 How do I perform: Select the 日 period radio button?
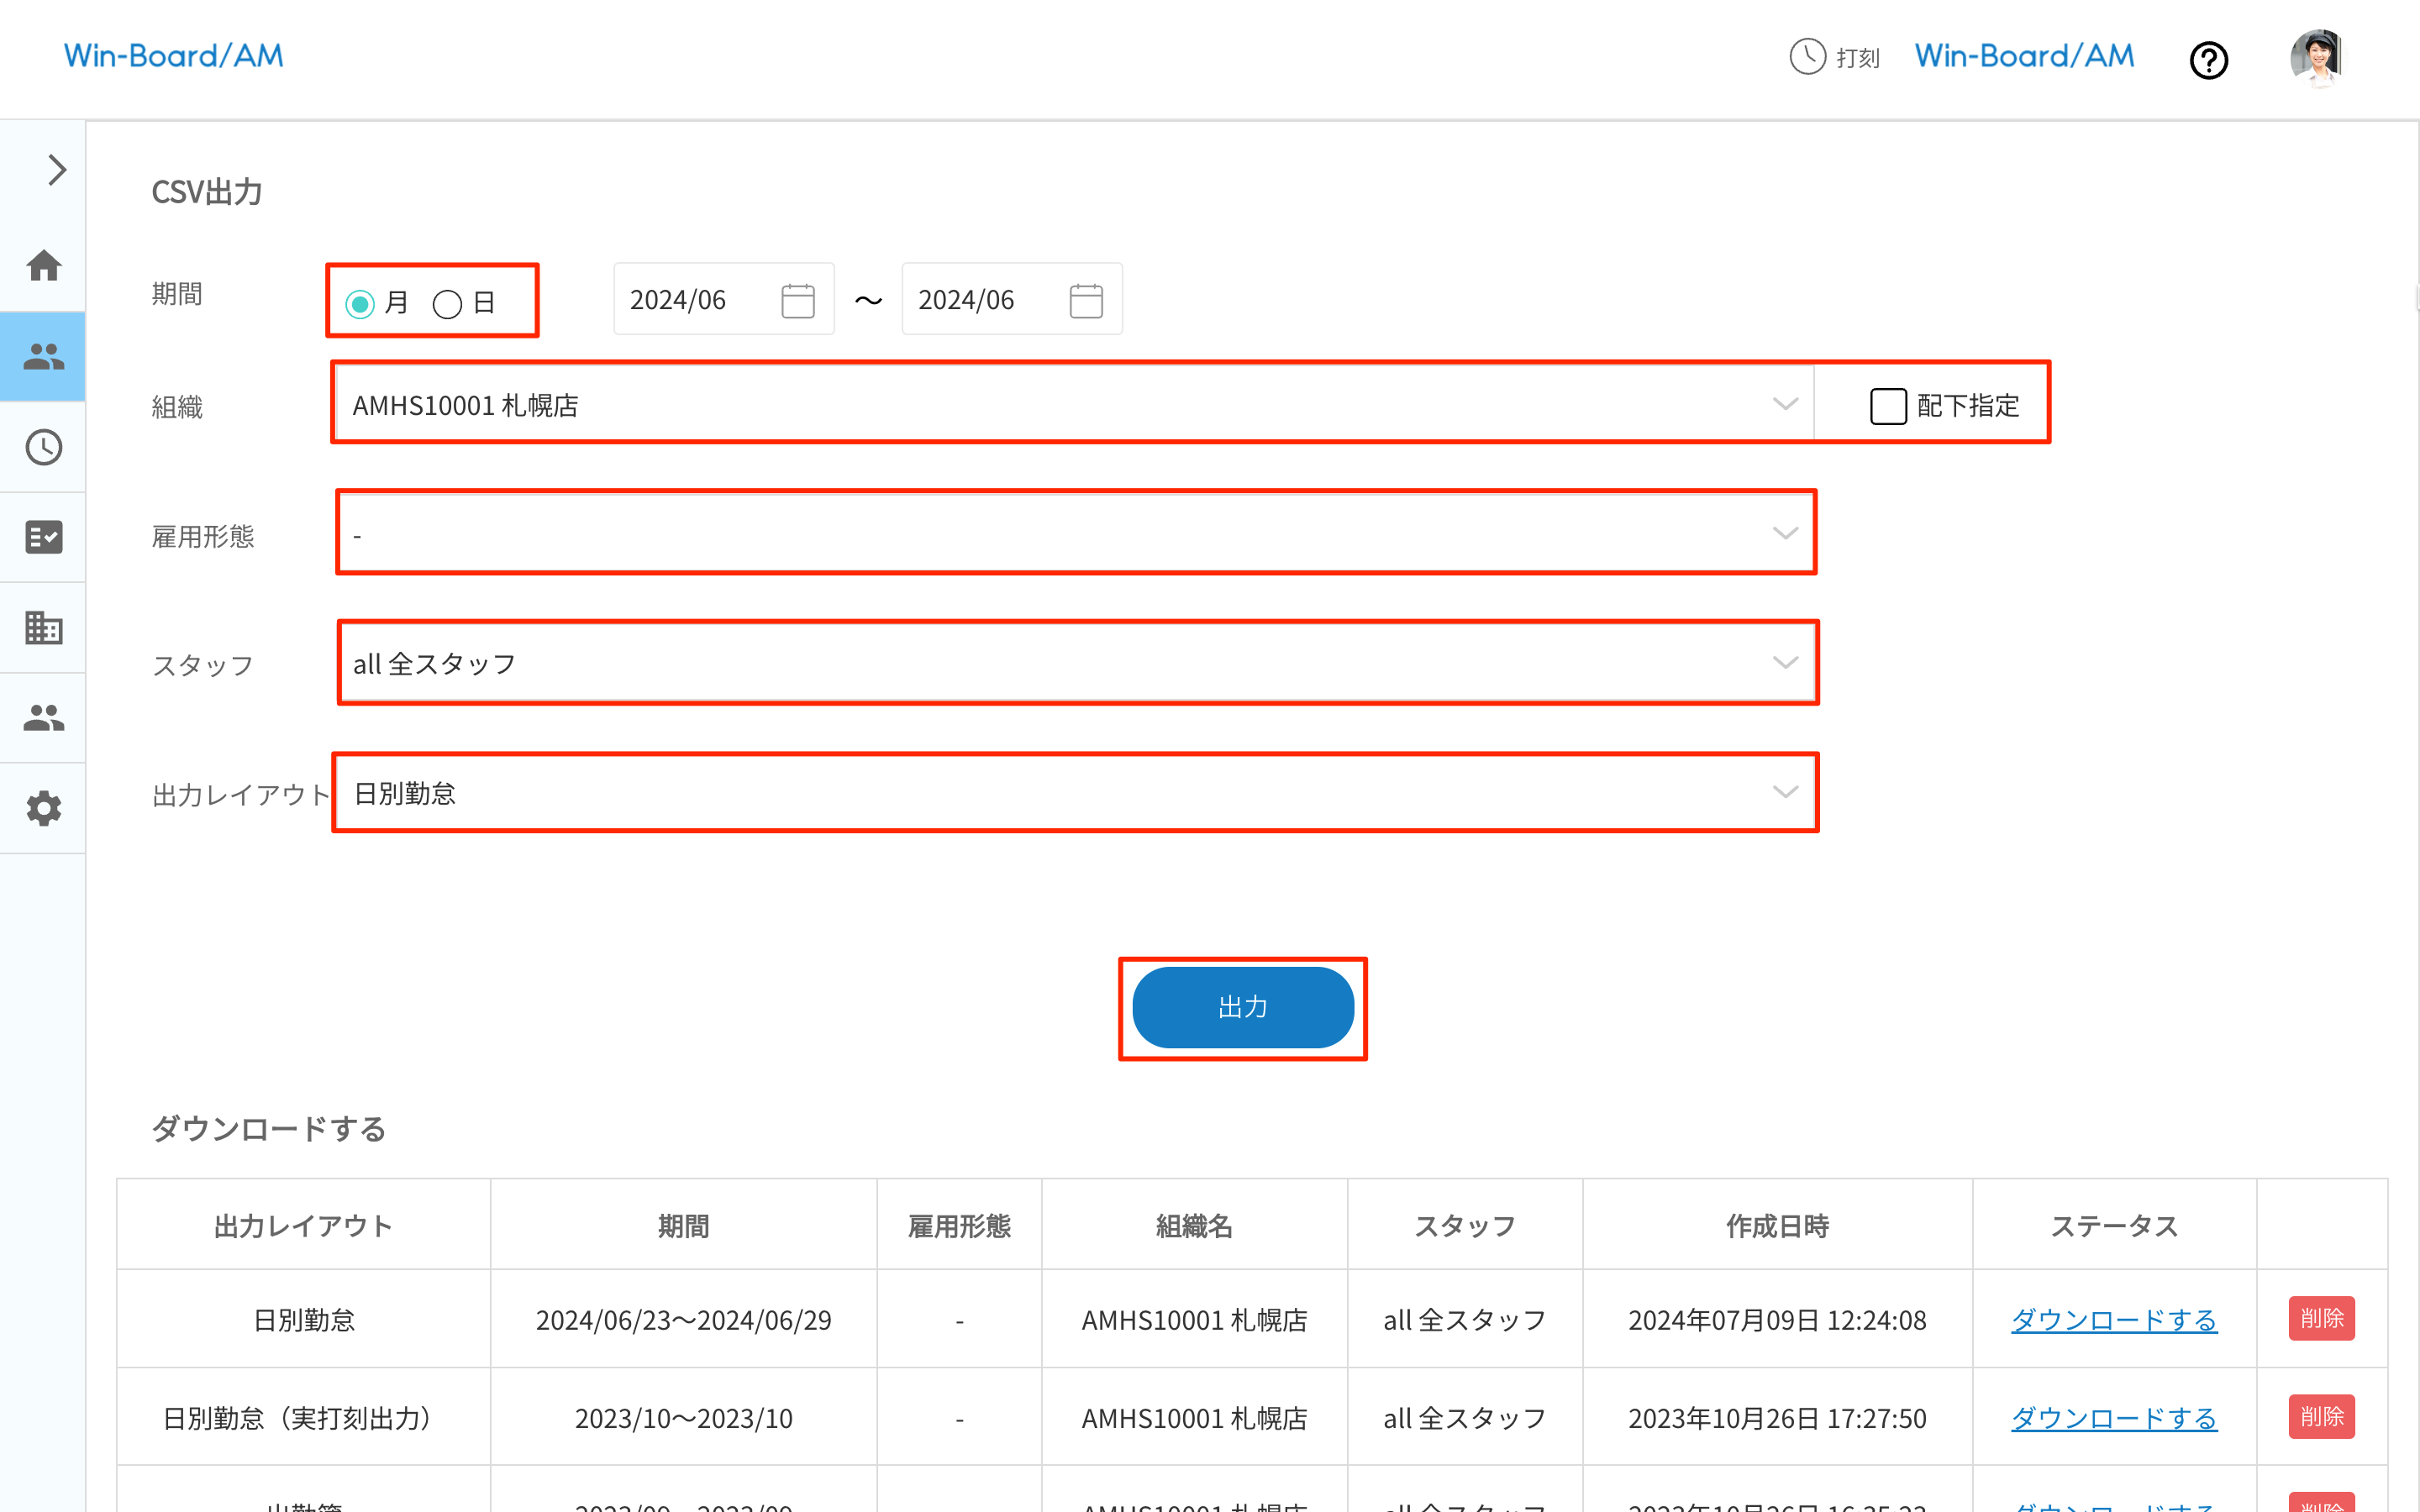coord(447,303)
